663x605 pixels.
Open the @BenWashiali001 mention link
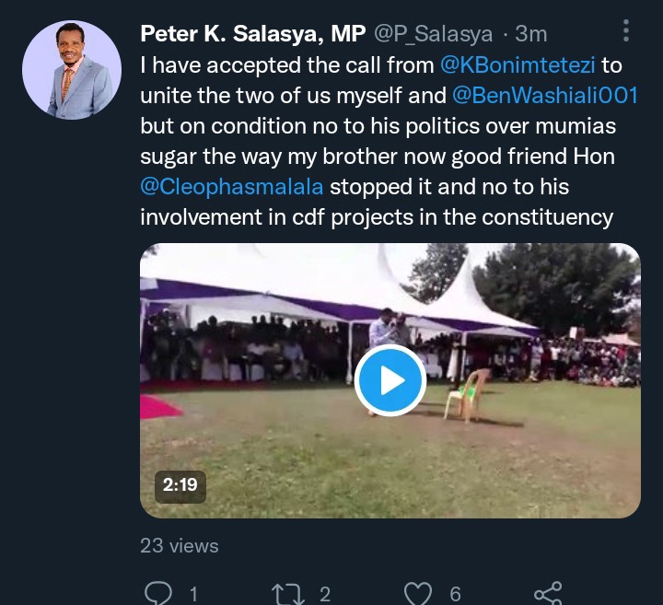(x=545, y=95)
